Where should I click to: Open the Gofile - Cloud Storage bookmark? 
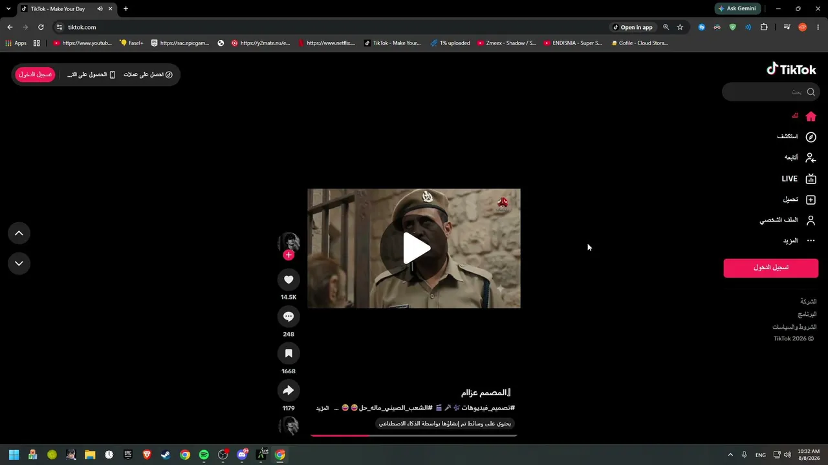(x=639, y=43)
